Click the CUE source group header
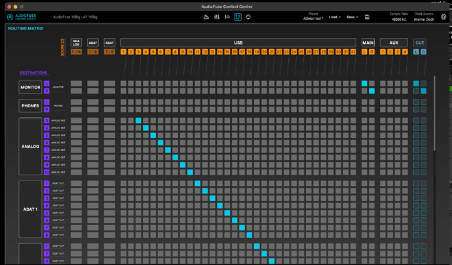452x265 pixels. click(x=420, y=43)
